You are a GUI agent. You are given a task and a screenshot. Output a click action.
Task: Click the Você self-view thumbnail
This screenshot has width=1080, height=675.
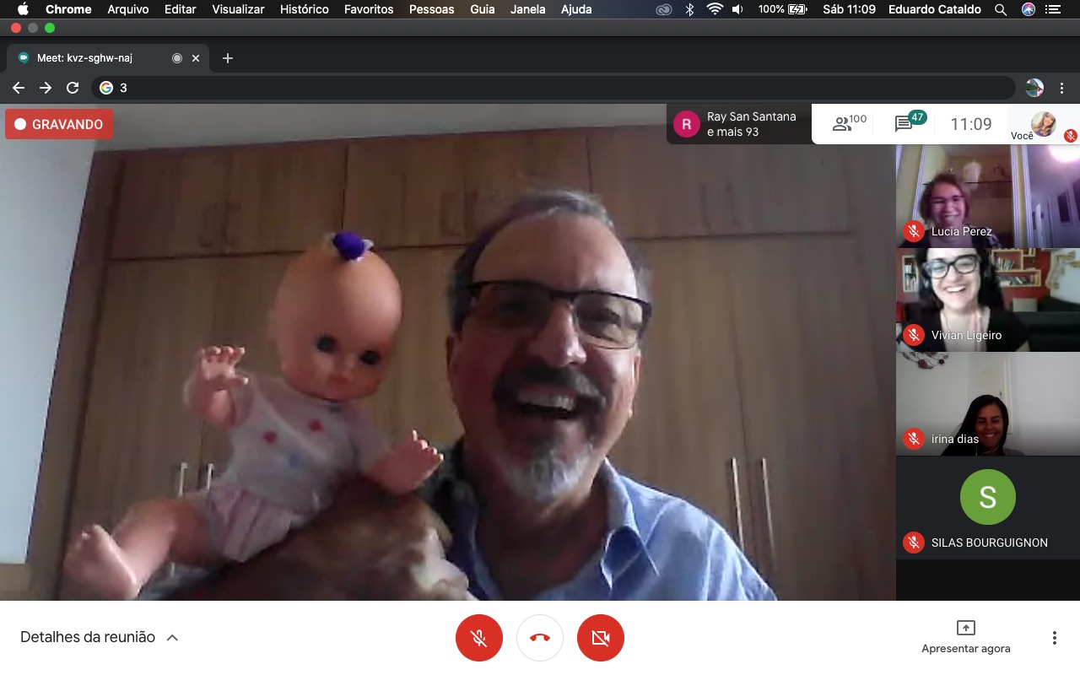(x=1044, y=124)
